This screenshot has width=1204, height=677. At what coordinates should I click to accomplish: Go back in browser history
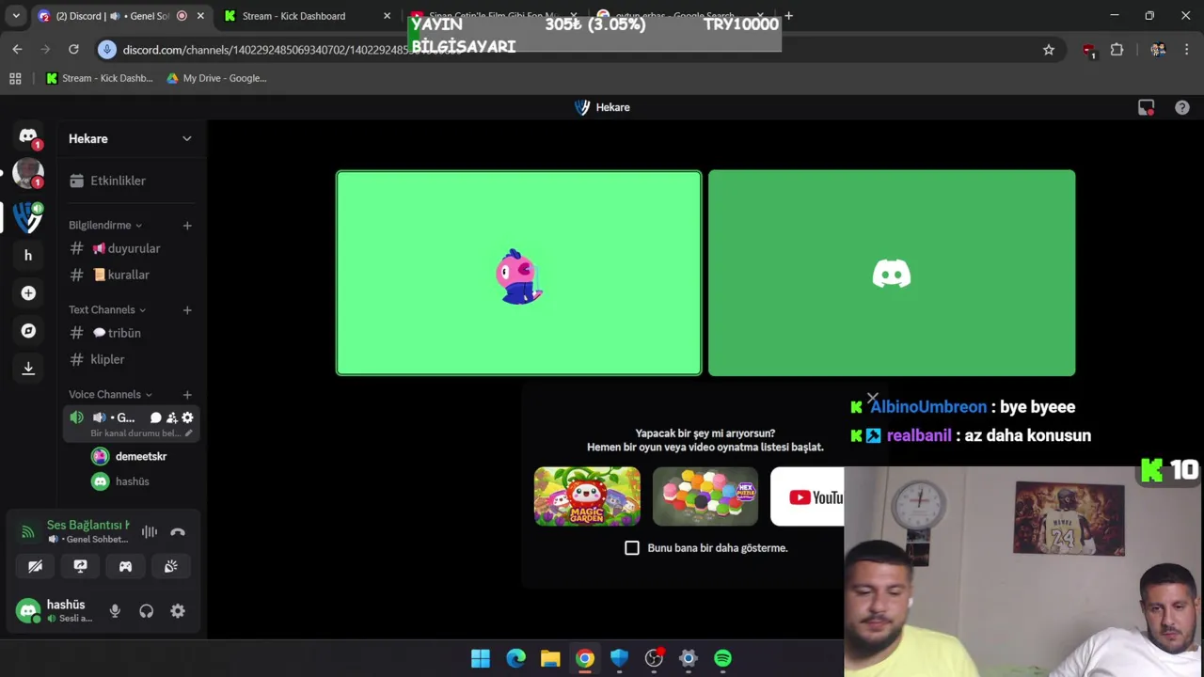pyautogui.click(x=18, y=49)
